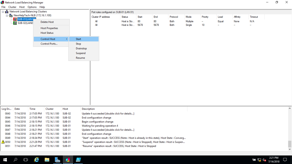
Task: Click the taskbar clock showing 2:21 PM
Action: pyautogui.click(x=274, y=160)
